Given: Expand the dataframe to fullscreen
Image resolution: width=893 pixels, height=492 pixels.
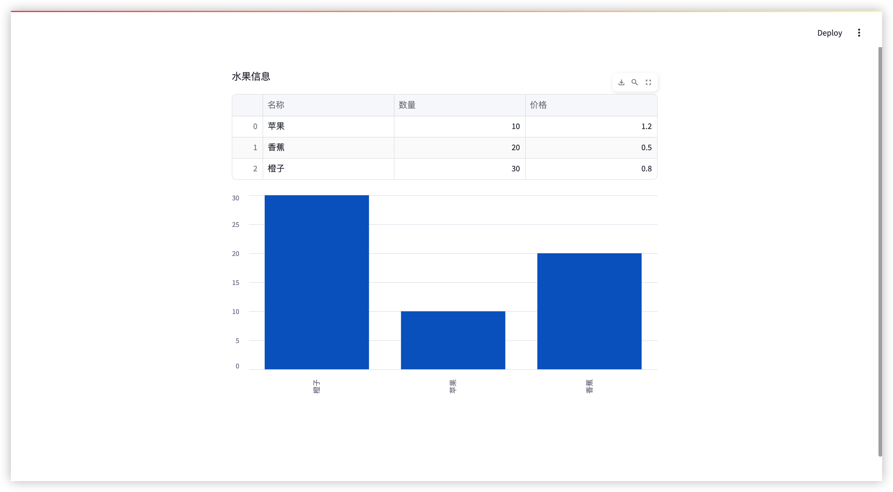Looking at the screenshot, I should point(648,83).
